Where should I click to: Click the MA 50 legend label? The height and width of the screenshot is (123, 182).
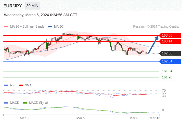coord(59,27)
